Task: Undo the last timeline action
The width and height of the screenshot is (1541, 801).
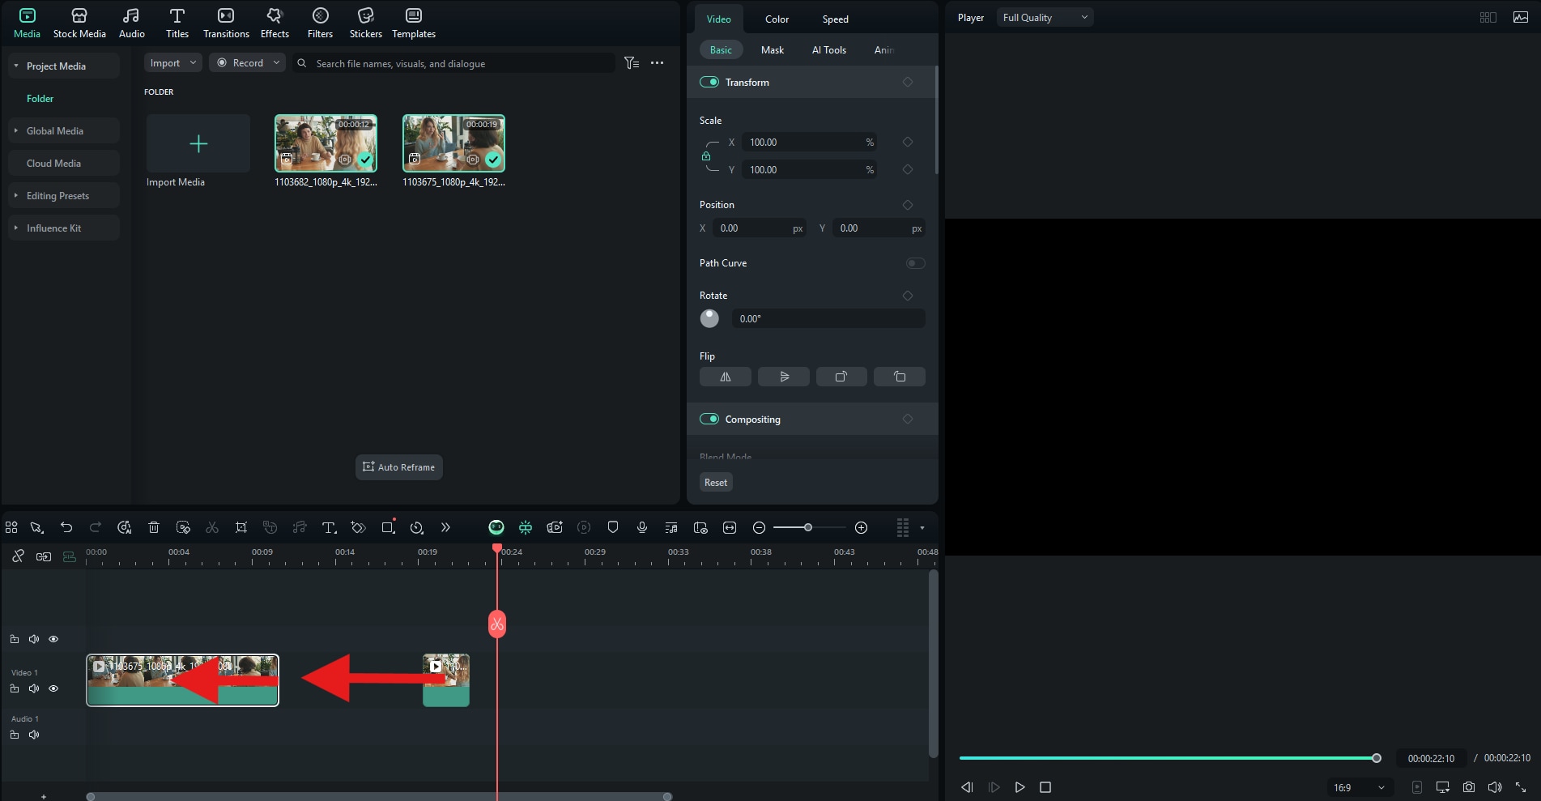Action: (66, 527)
